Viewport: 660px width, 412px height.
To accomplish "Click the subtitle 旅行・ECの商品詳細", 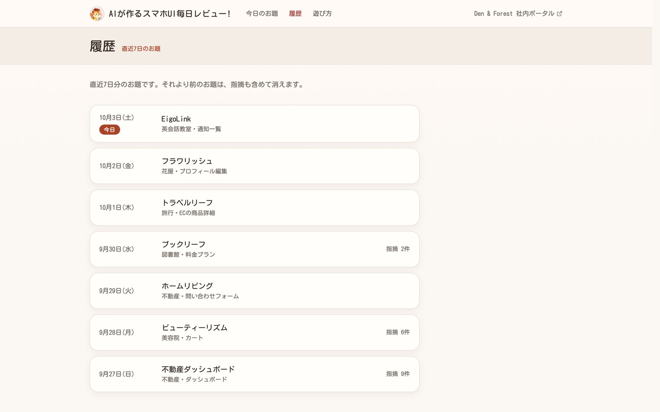I will click(x=189, y=213).
